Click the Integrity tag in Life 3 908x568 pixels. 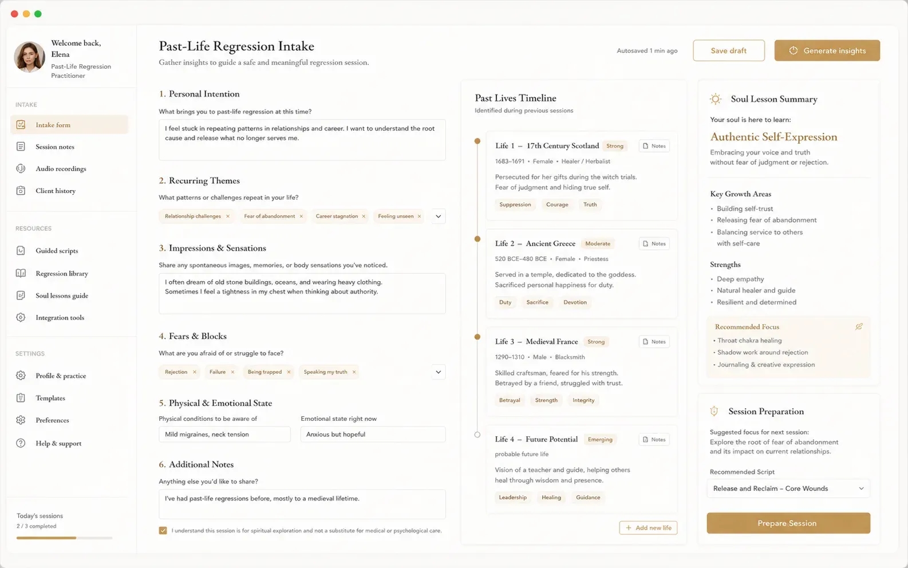coord(583,400)
